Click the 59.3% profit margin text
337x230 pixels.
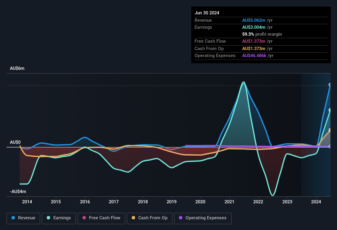(x=262, y=34)
